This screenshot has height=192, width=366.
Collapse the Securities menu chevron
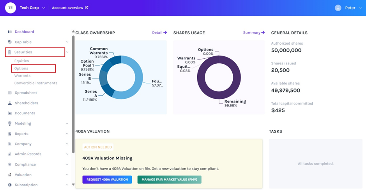(x=67, y=52)
